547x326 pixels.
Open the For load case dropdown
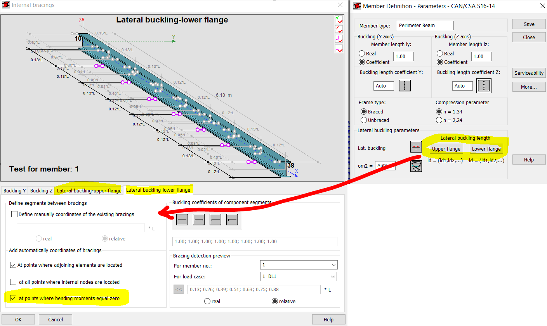(299, 276)
